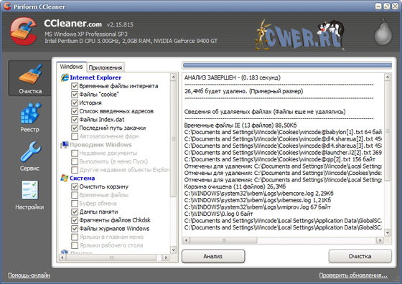Click the Система Windows flag icon
The height and width of the screenshot is (284, 402).
coord(65,178)
